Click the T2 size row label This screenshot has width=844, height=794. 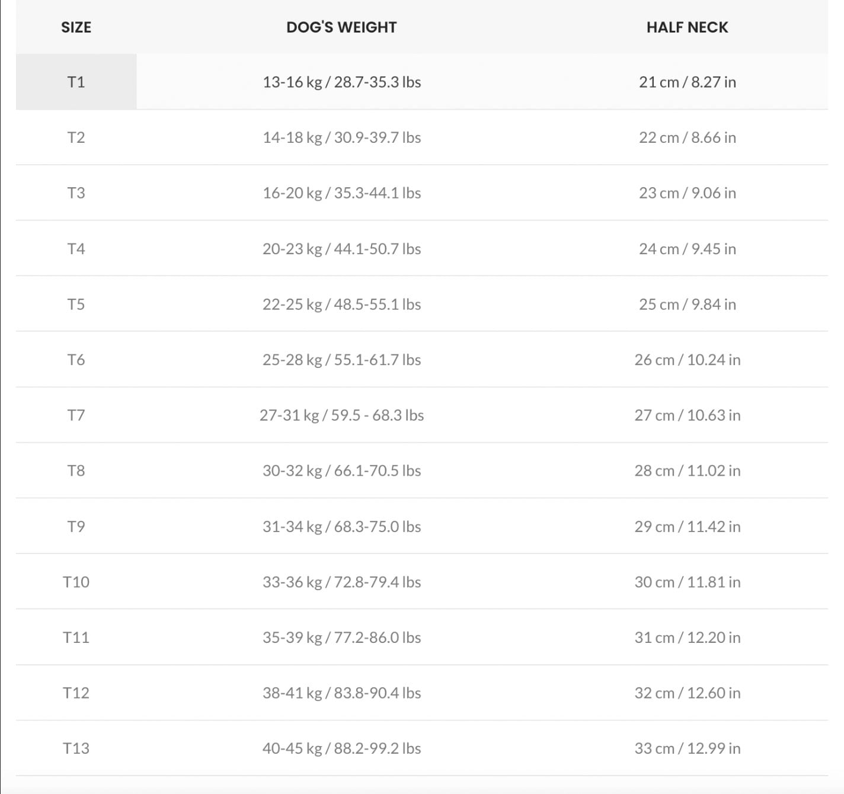click(x=76, y=137)
